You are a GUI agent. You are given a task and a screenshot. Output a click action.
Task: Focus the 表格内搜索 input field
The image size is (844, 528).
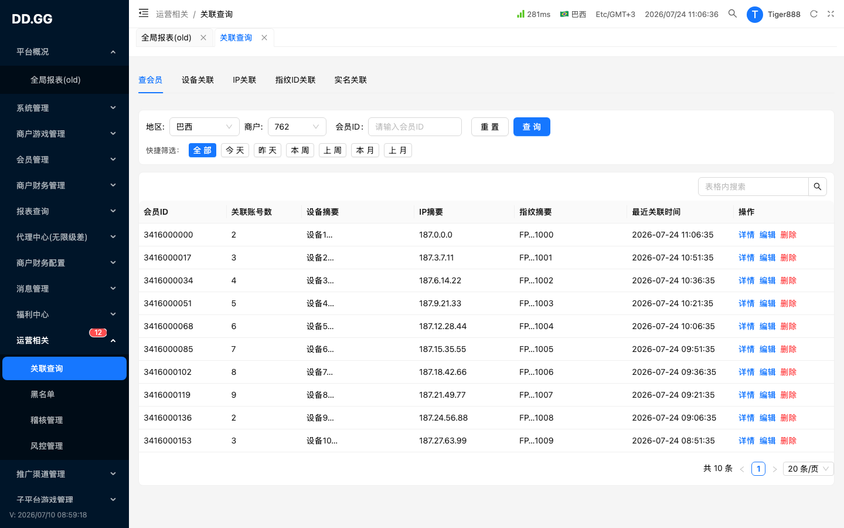tap(753, 187)
